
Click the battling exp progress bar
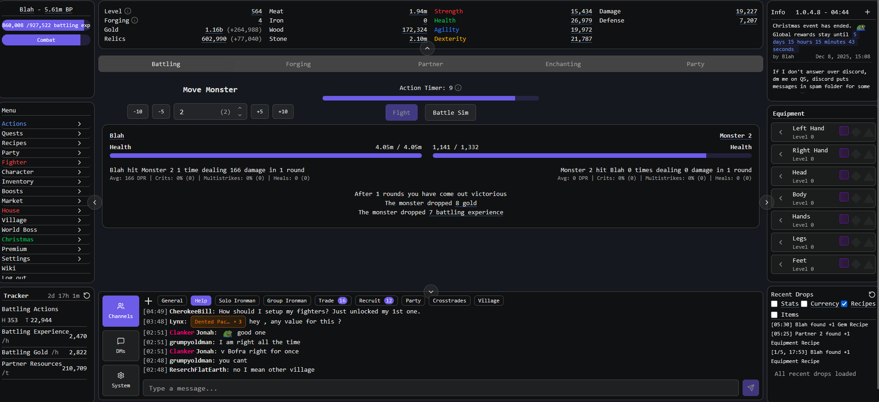point(46,25)
